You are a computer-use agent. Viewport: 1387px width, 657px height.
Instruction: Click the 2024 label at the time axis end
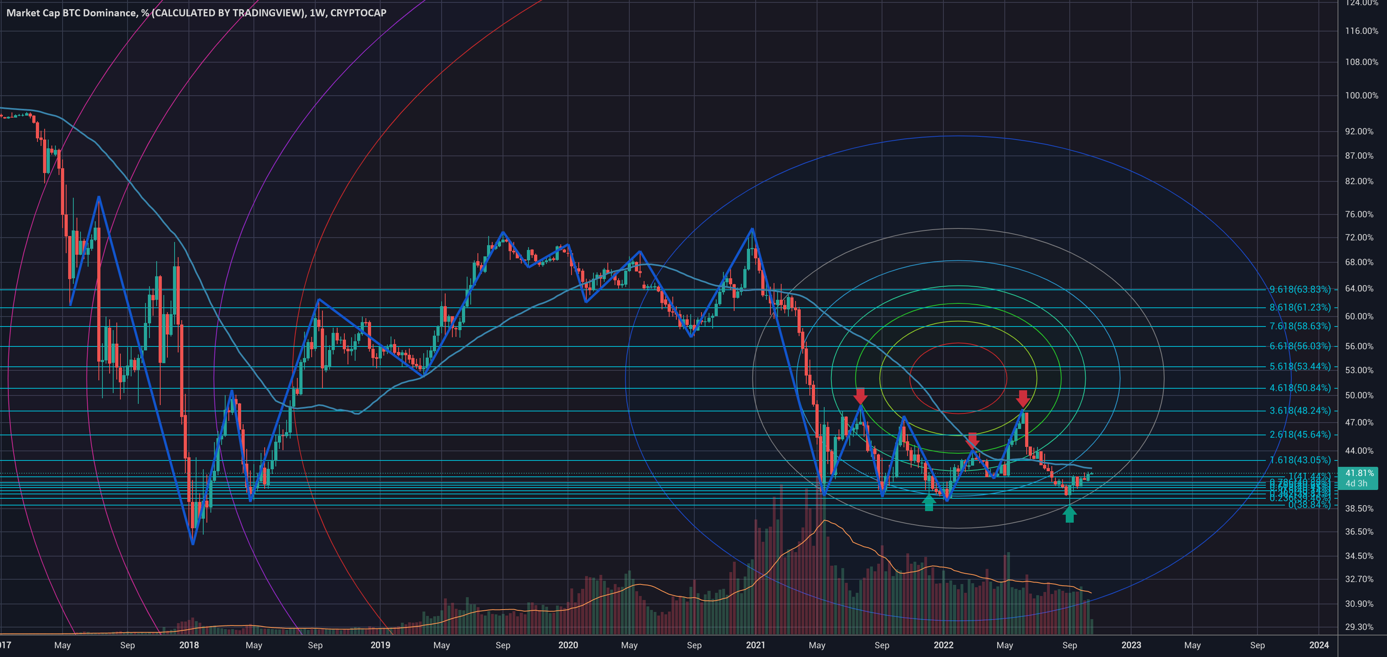coord(1318,645)
